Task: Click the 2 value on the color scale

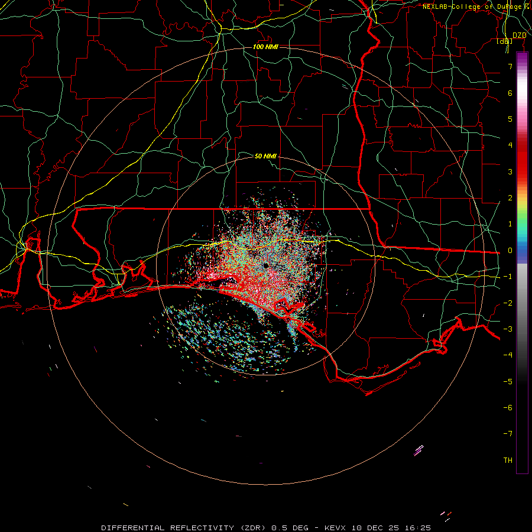Action: point(510,198)
